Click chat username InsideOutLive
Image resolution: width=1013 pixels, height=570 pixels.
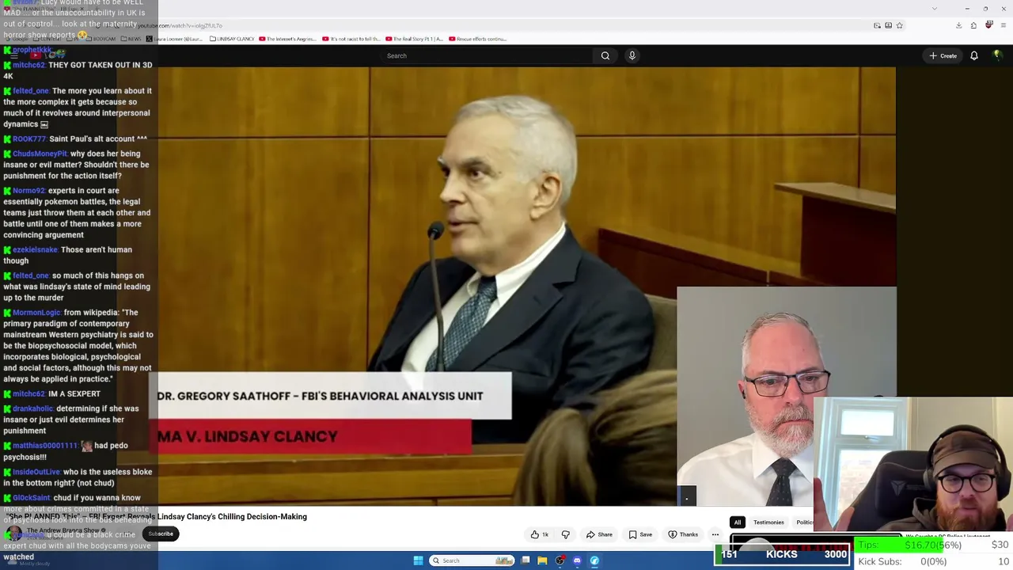pyautogui.click(x=36, y=473)
